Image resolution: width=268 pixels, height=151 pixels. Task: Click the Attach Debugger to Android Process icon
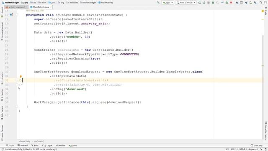click(x=227, y=3)
